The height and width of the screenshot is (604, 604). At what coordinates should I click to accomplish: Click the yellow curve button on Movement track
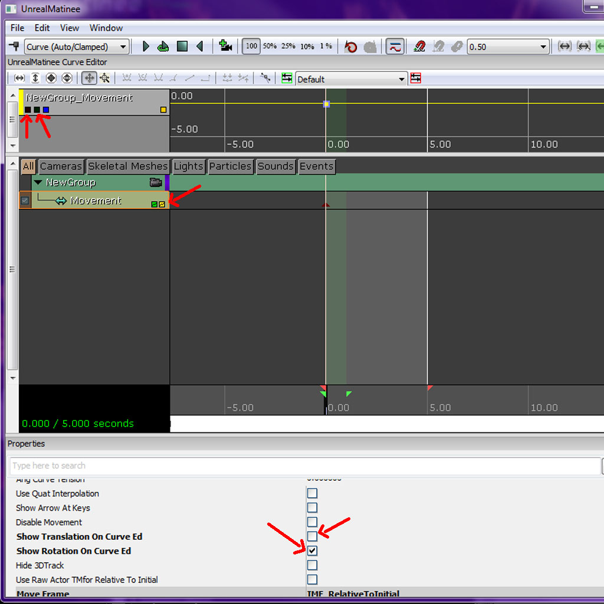coord(162,205)
